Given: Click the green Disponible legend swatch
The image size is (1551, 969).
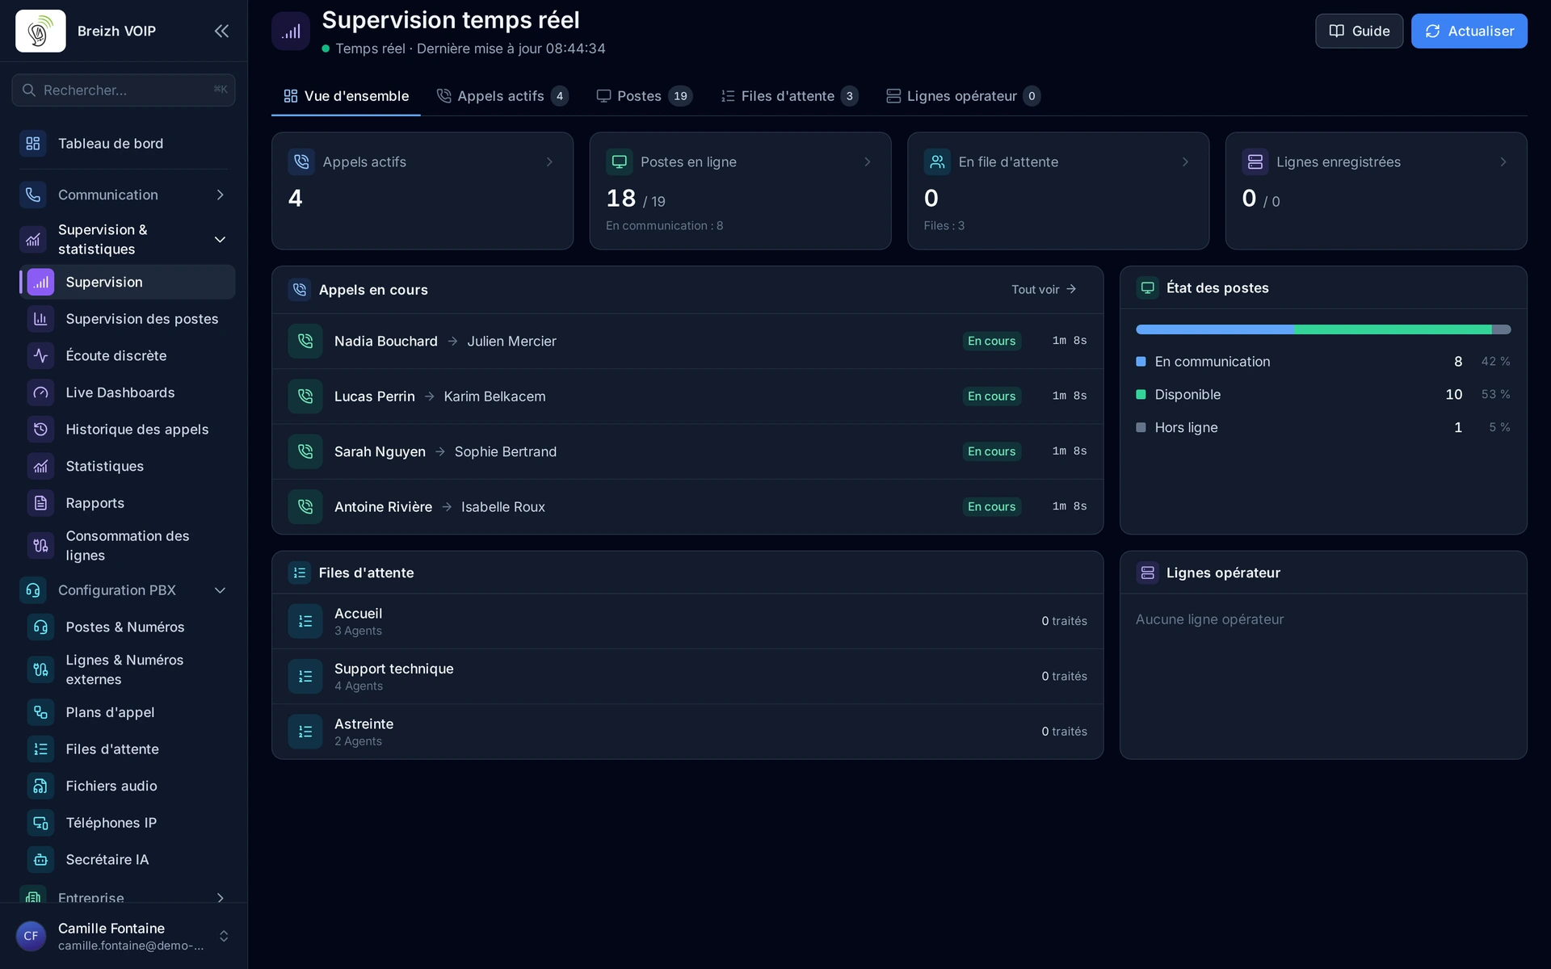Looking at the screenshot, I should [1141, 395].
